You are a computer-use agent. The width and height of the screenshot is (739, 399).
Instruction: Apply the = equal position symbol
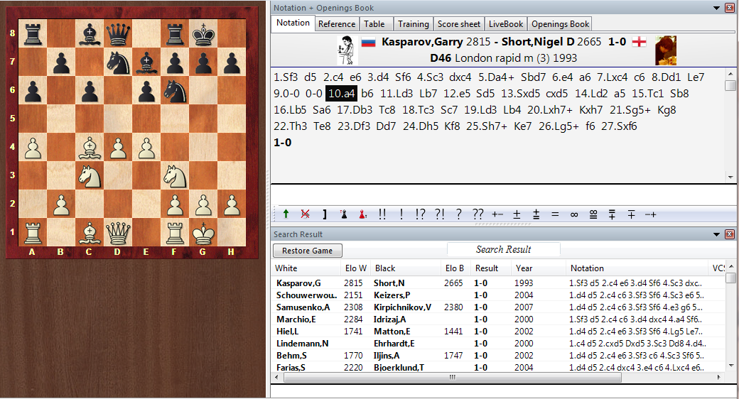point(555,214)
